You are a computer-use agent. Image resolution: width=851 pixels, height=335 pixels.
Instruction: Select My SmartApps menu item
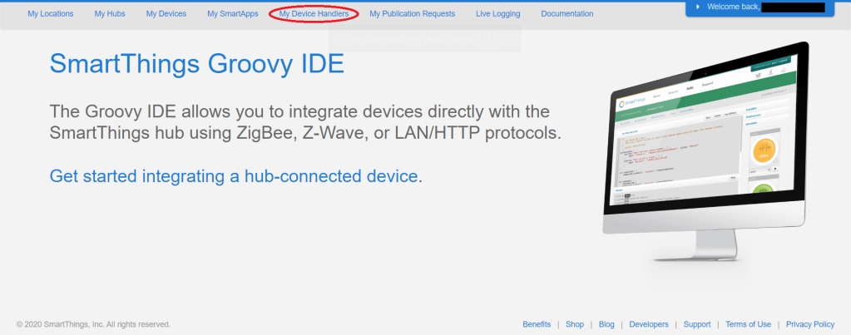[233, 14]
